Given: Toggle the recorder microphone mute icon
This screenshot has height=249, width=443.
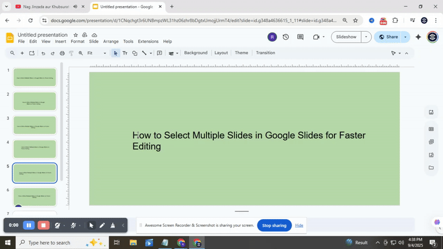Looking at the screenshot, I should click(x=73, y=225).
